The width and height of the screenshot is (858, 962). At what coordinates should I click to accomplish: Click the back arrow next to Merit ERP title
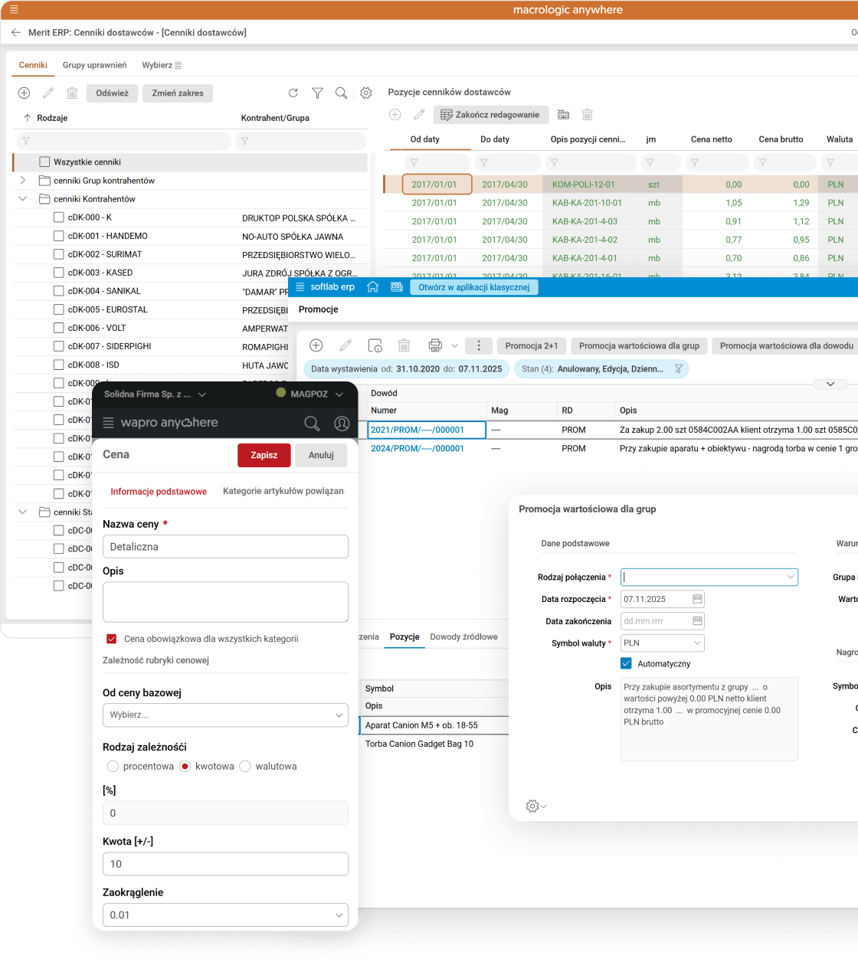coord(15,33)
